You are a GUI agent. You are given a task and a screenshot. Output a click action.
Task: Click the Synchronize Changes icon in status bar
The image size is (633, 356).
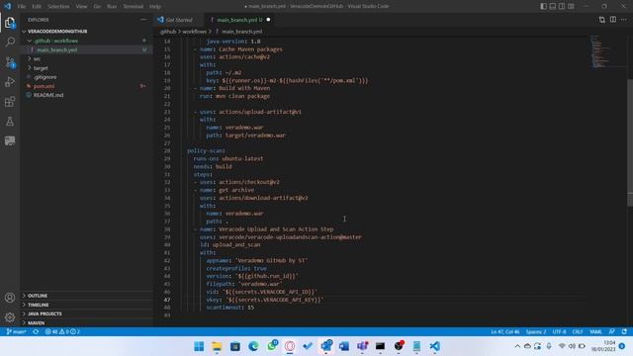click(x=36, y=332)
